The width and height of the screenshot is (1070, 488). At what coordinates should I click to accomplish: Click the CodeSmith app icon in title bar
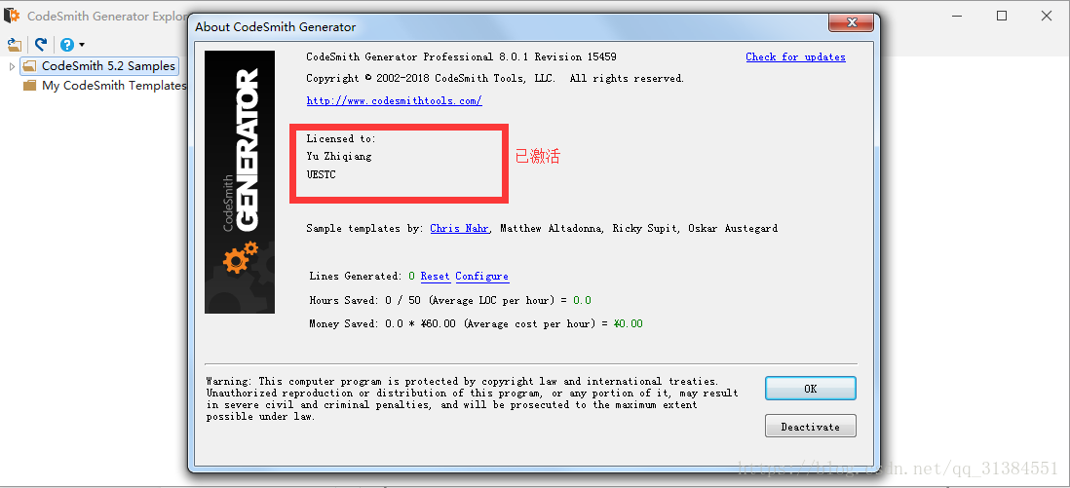coord(12,15)
